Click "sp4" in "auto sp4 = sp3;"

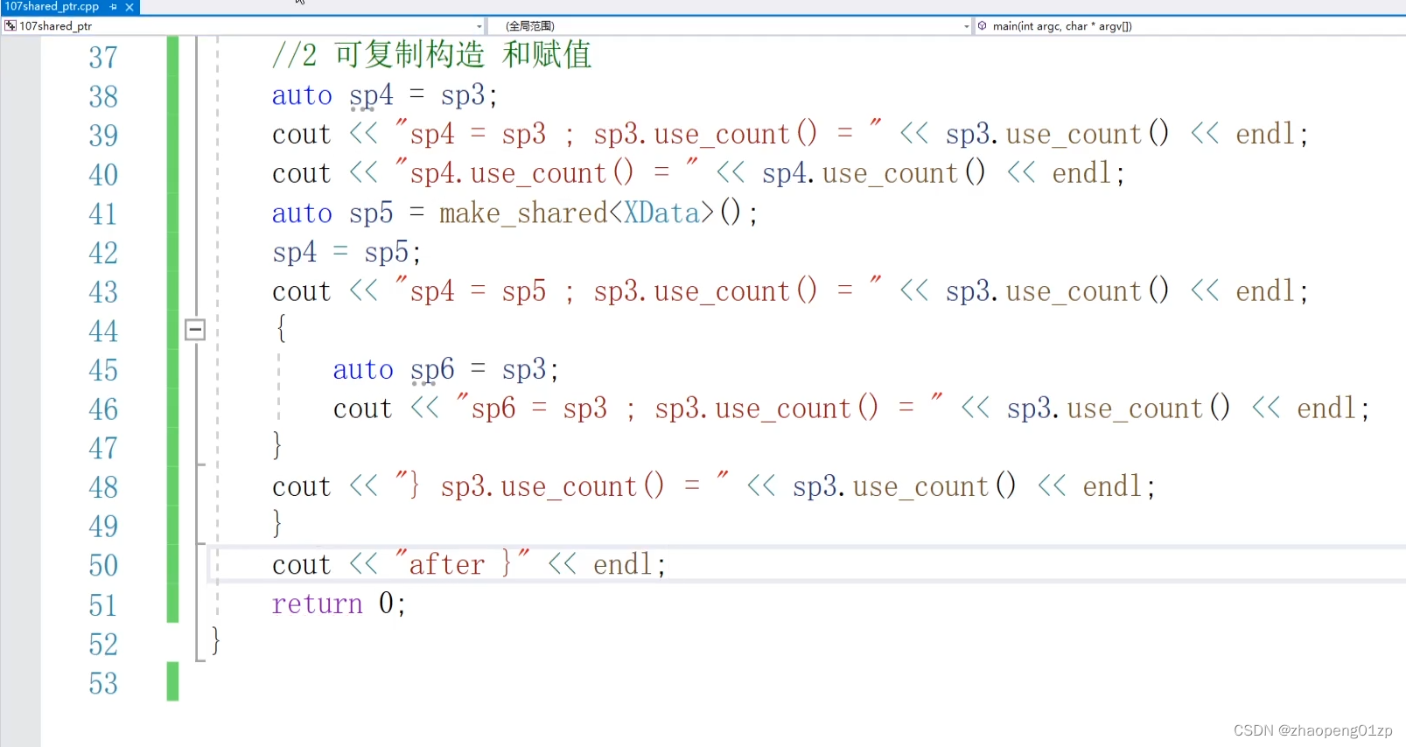coord(372,95)
